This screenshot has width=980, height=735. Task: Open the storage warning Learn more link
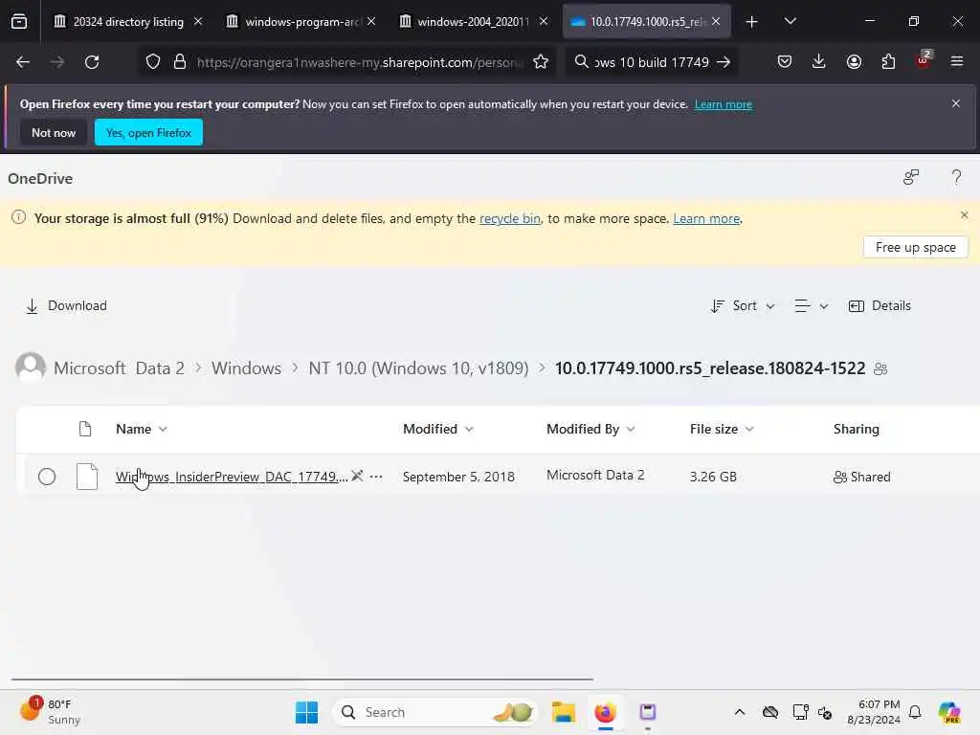click(706, 219)
